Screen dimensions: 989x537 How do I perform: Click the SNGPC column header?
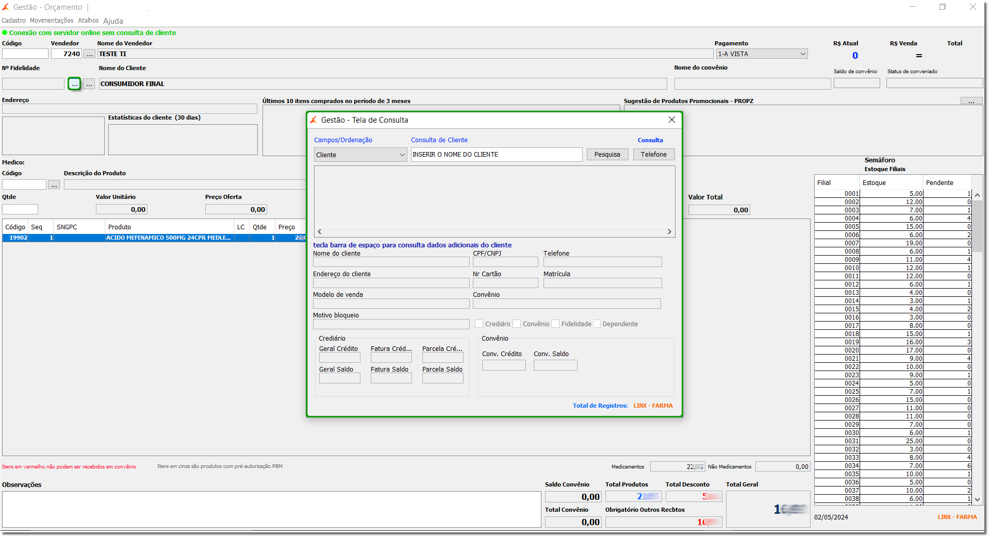pyautogui.click(x=79, y=227)
